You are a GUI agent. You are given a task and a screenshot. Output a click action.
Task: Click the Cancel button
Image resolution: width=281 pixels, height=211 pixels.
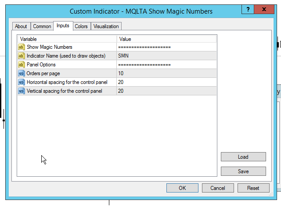[x=218, y=188]
